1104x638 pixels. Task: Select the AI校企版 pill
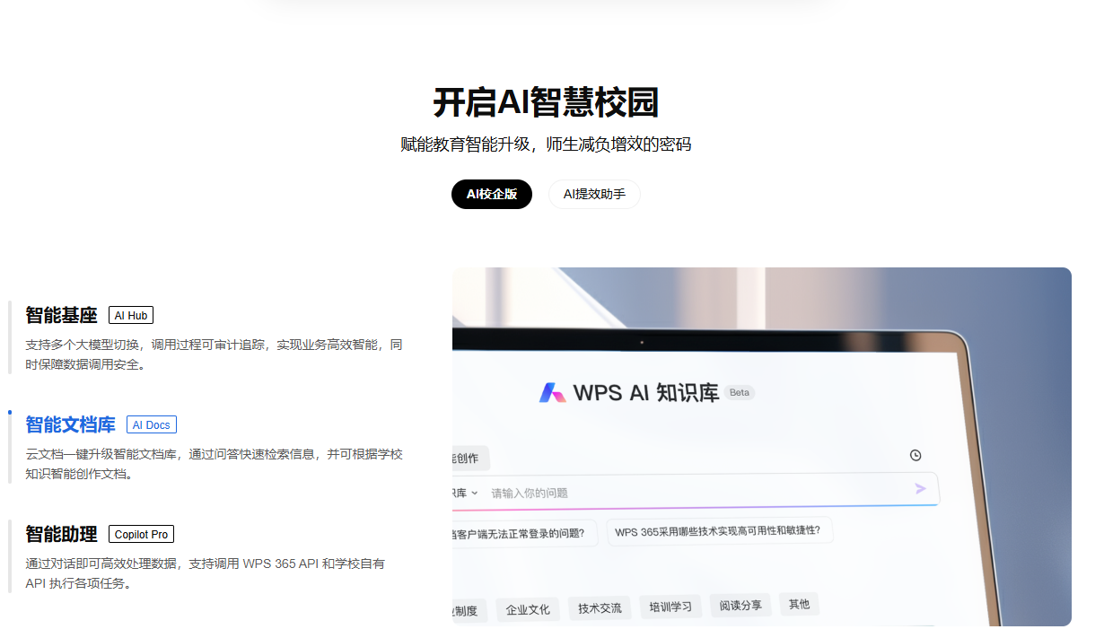pyautogui.click(x=492, y=194)
